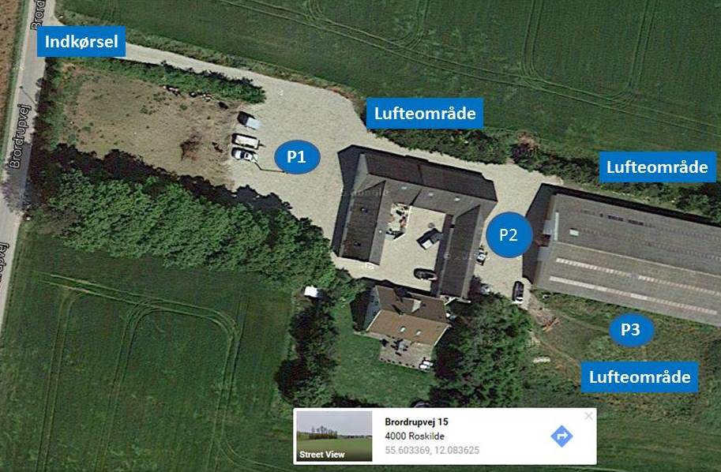Screen dimensions: 721x472
Task: Click the 4000 Roskilde city text
Action: tap(415, 436)
